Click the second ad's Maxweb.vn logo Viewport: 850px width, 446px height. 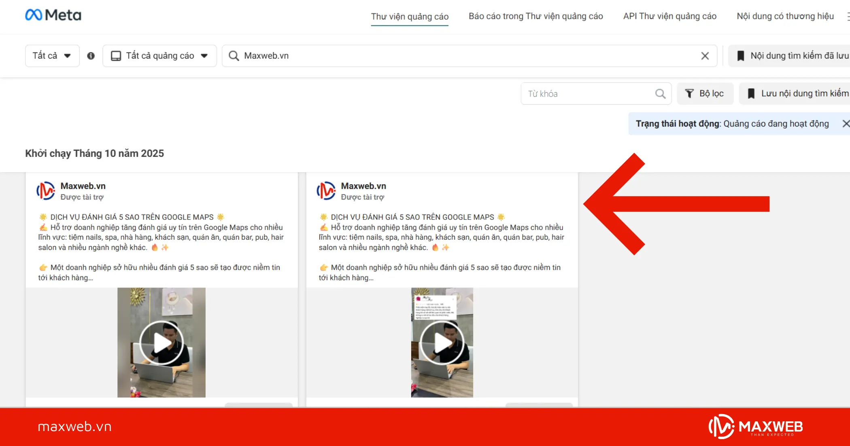point(326,191)
